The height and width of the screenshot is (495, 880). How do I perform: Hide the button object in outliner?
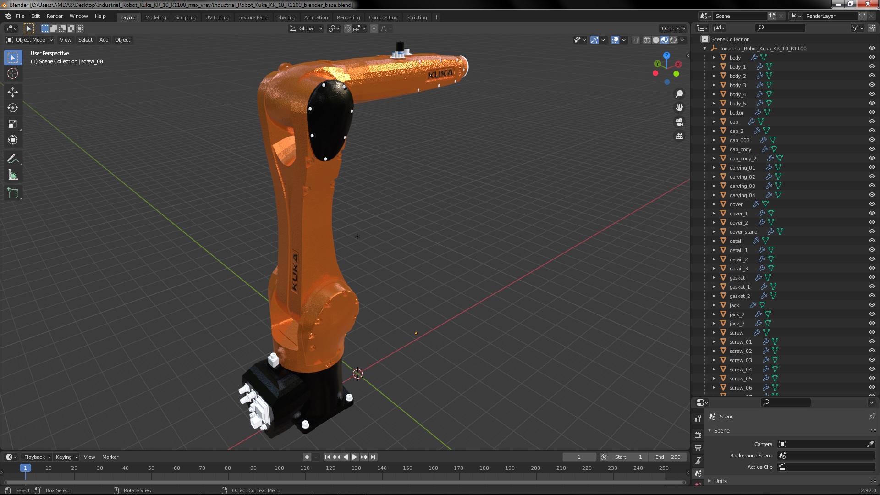[x=872, y=113]
